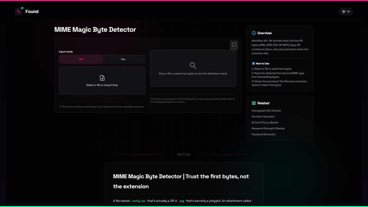Click the config.exe code snippet
The image size is (368, 207).
[139, 201]
